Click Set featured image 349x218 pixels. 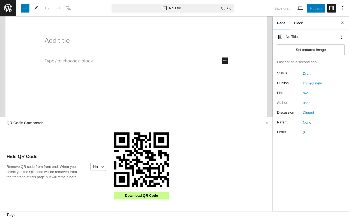tap(311, 50)
